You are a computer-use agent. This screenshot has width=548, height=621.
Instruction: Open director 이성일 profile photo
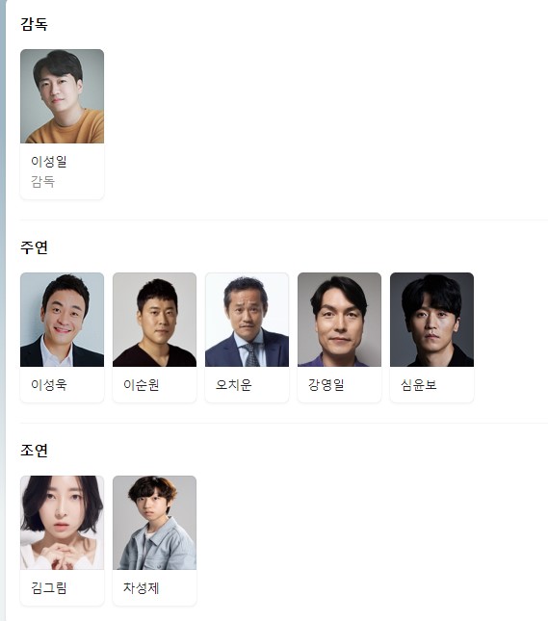pyautogui.click(x=62, y=96)
